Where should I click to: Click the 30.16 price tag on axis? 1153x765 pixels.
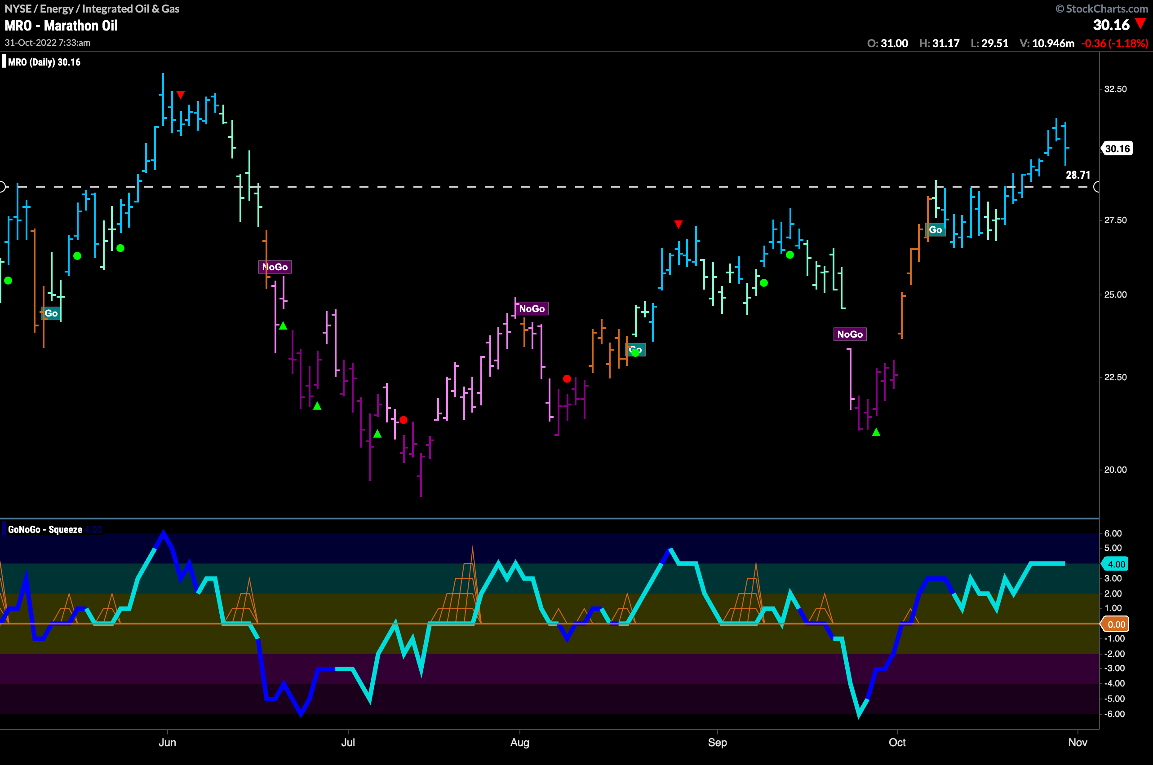pyautogui.click(x=1118, y=148)
